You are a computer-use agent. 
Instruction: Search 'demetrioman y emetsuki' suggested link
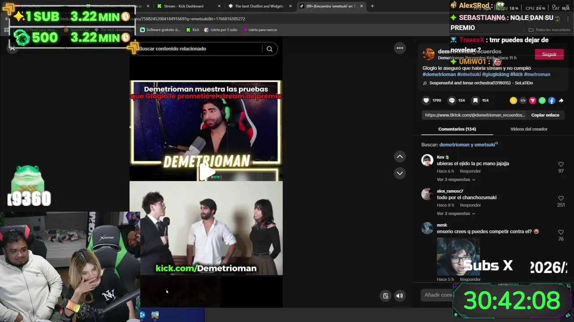pyautogui.click(x=467, y=145)
